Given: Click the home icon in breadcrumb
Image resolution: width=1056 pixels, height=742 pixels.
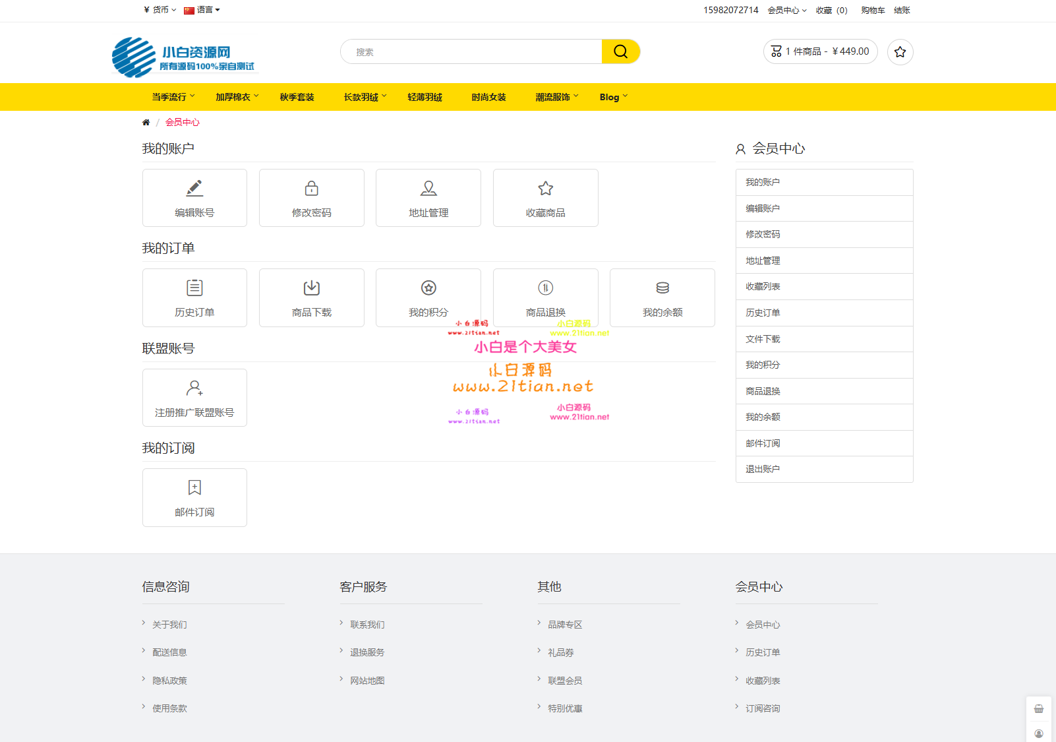Looking at the screenshot, I should click(146, 123).
